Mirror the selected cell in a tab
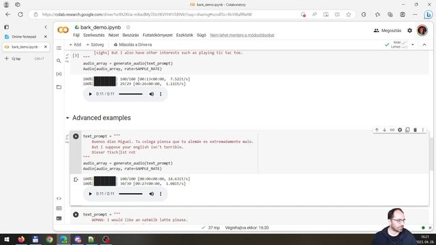This screenshot has height=245, width=436. (407, 130)
